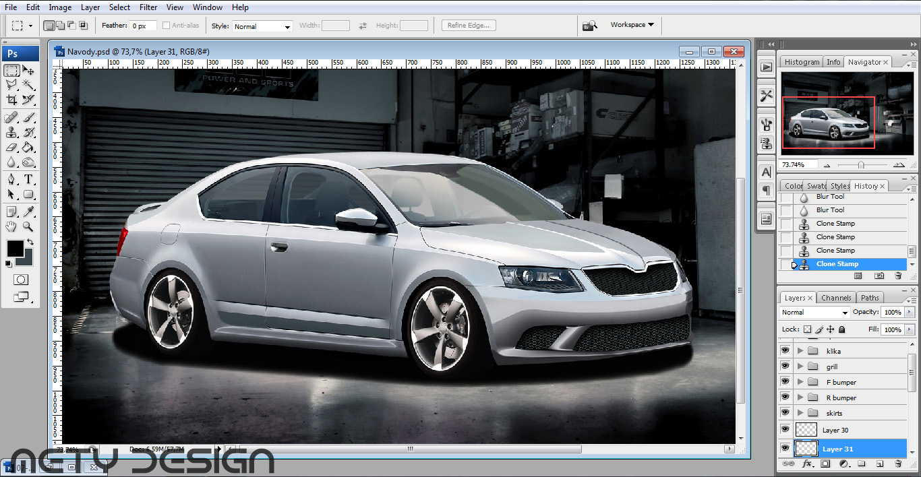The height and width of the screenshot is (477, 921).
Task: Select the Paint Bucket tool
Action: [28, 147]
